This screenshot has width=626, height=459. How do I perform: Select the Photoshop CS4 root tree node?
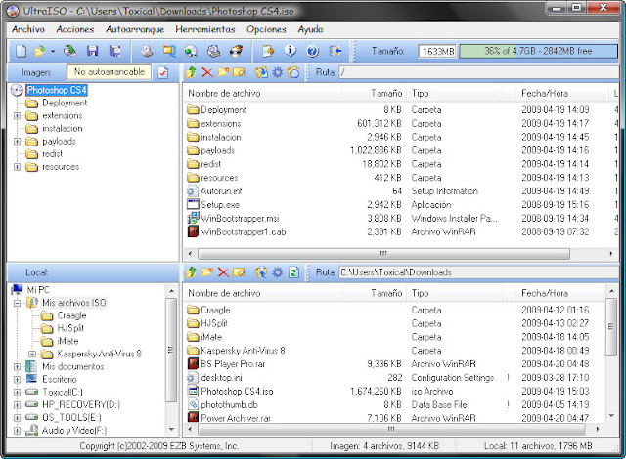[x=57, y=90]
